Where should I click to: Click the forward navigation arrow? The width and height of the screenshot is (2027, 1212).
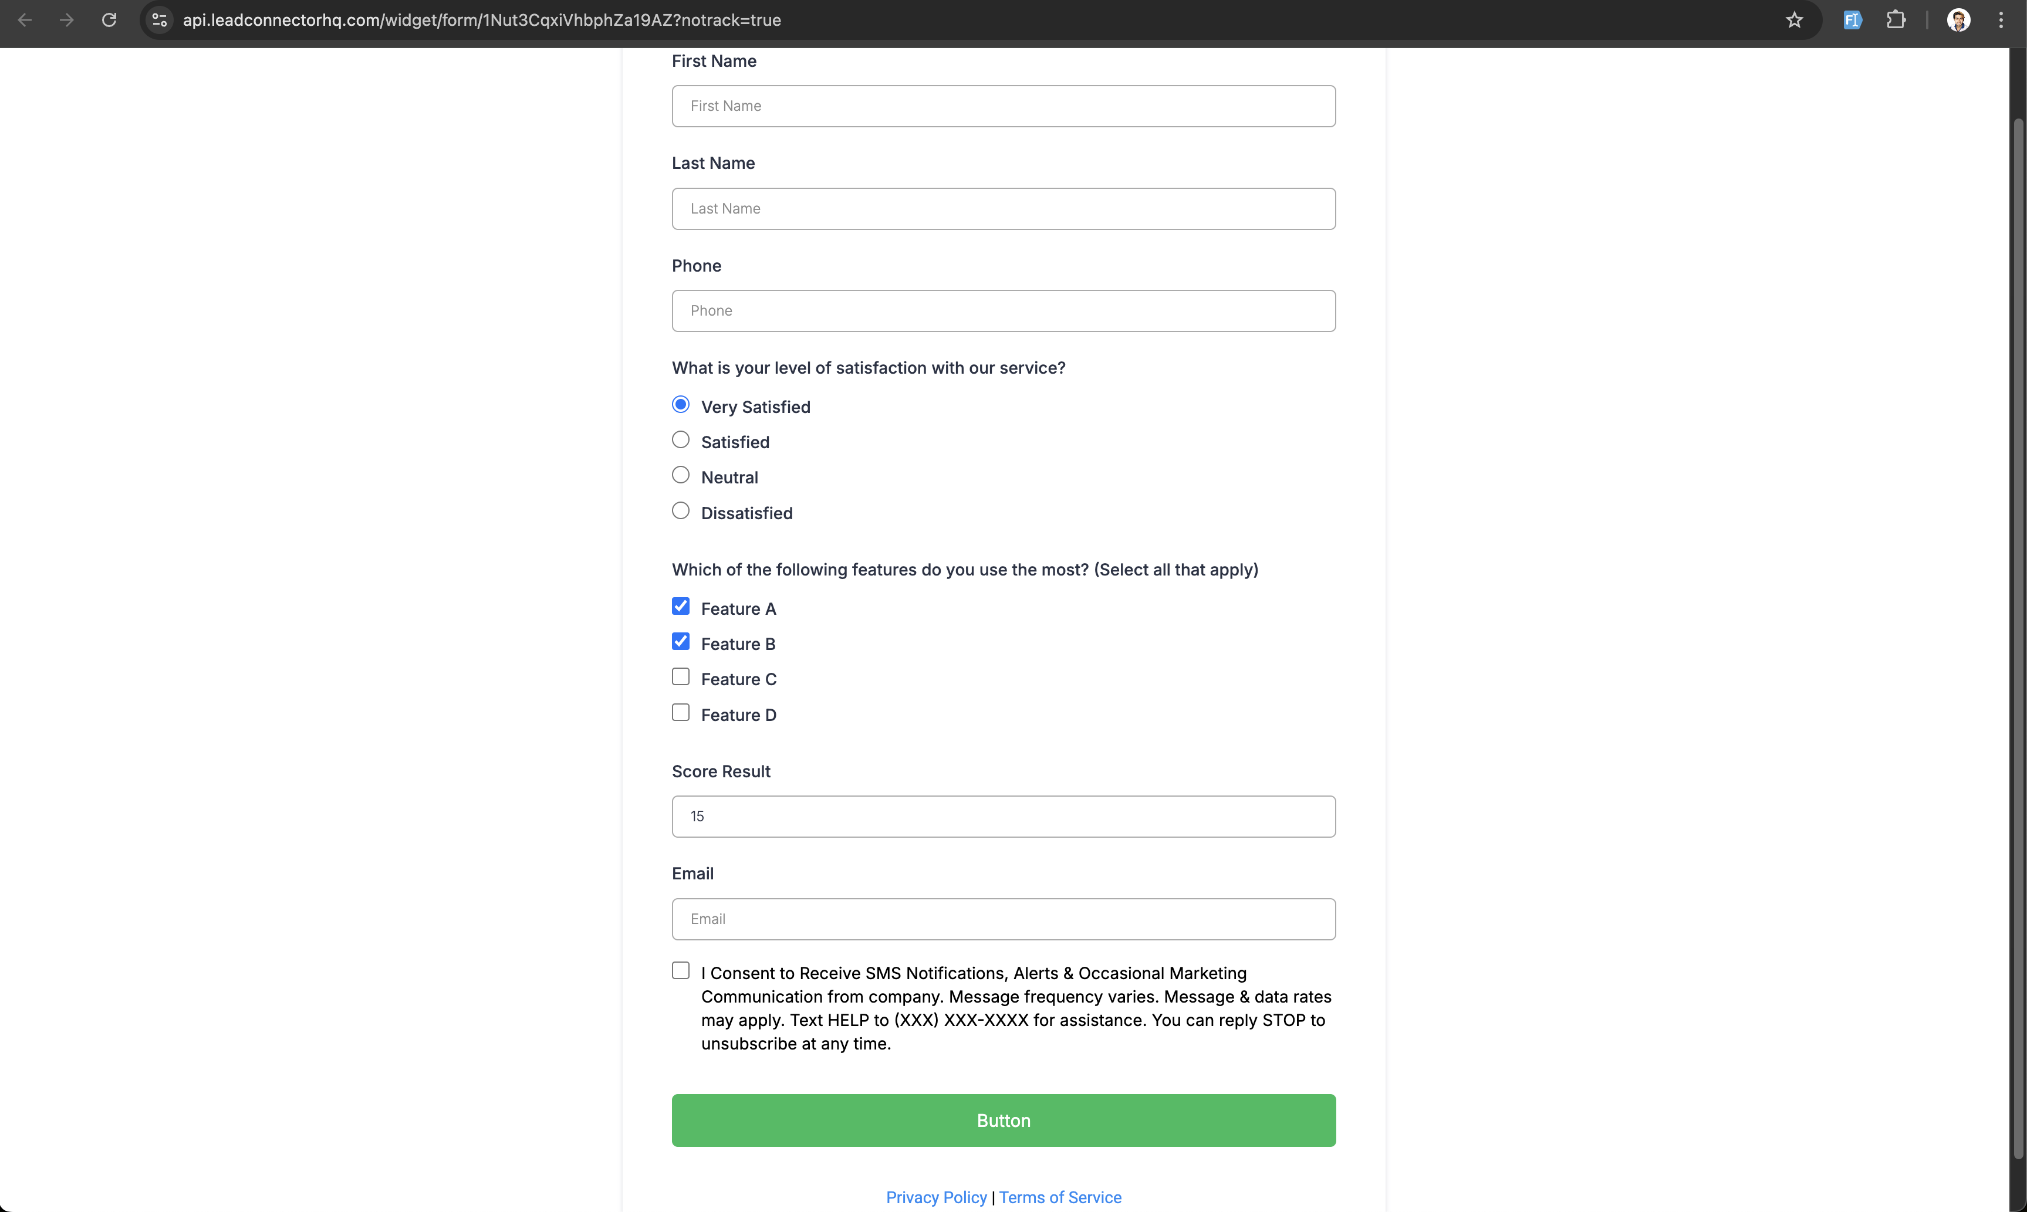click(x=66, y=19)
